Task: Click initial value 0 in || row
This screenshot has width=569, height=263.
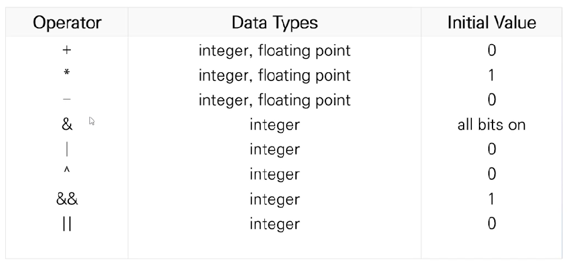Action: [x=491, y=224]
